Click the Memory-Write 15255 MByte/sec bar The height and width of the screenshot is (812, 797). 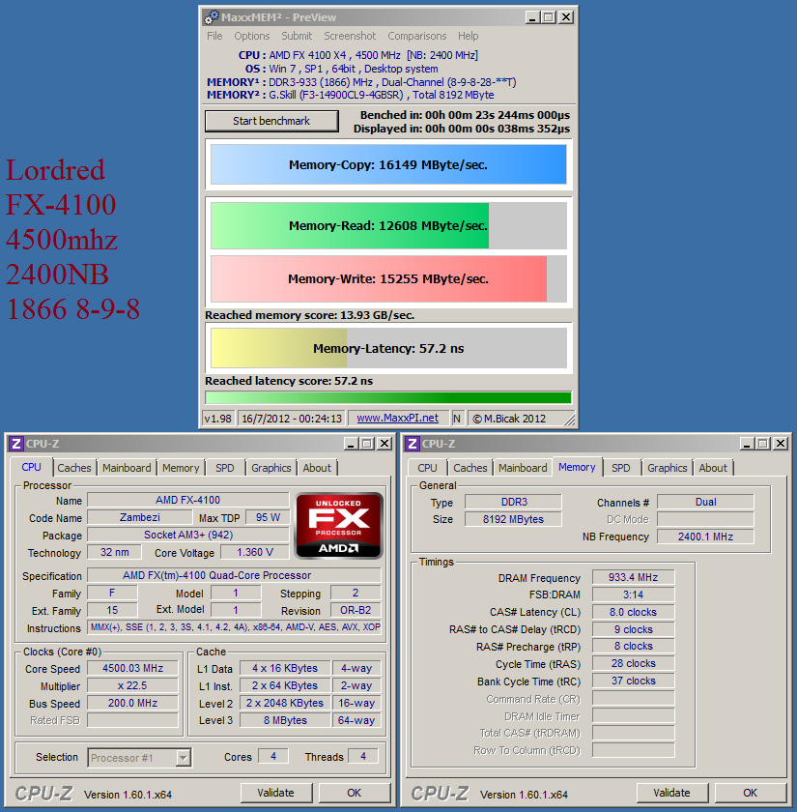click(x=388, y=278)
